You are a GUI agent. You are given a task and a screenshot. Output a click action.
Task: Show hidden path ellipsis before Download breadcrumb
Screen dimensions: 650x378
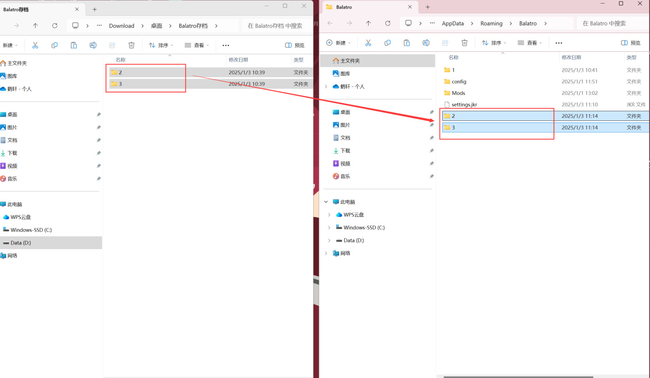[99, 25]
